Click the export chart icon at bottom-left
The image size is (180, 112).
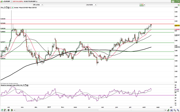[2, 110]
